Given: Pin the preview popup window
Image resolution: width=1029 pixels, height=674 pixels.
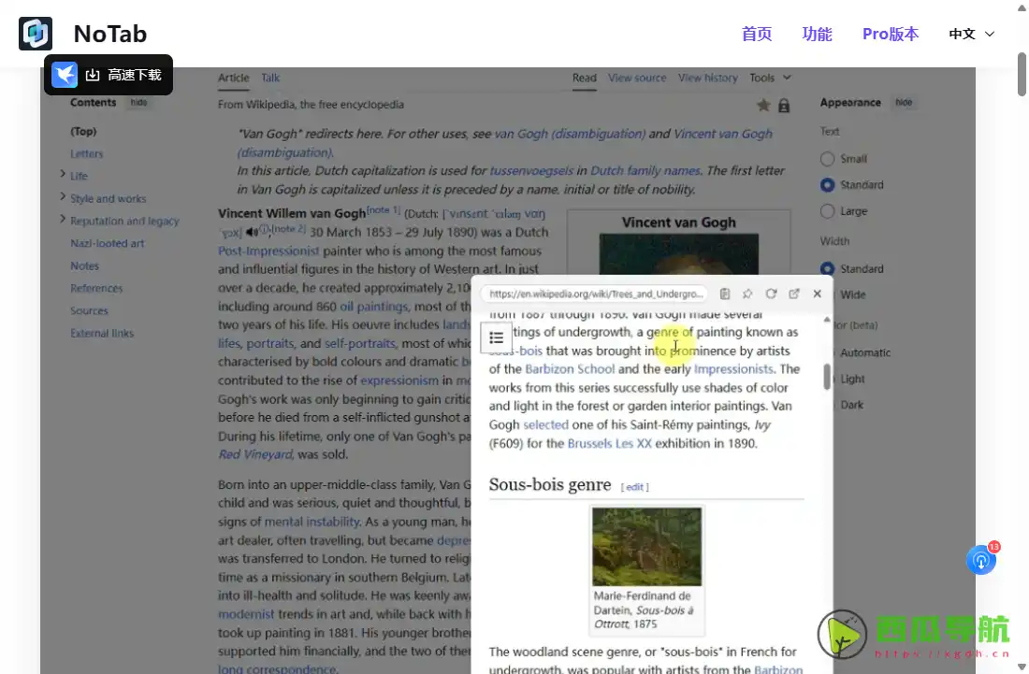Looking at the screenshot, I should pyautogui.click(x=747, y=294).
